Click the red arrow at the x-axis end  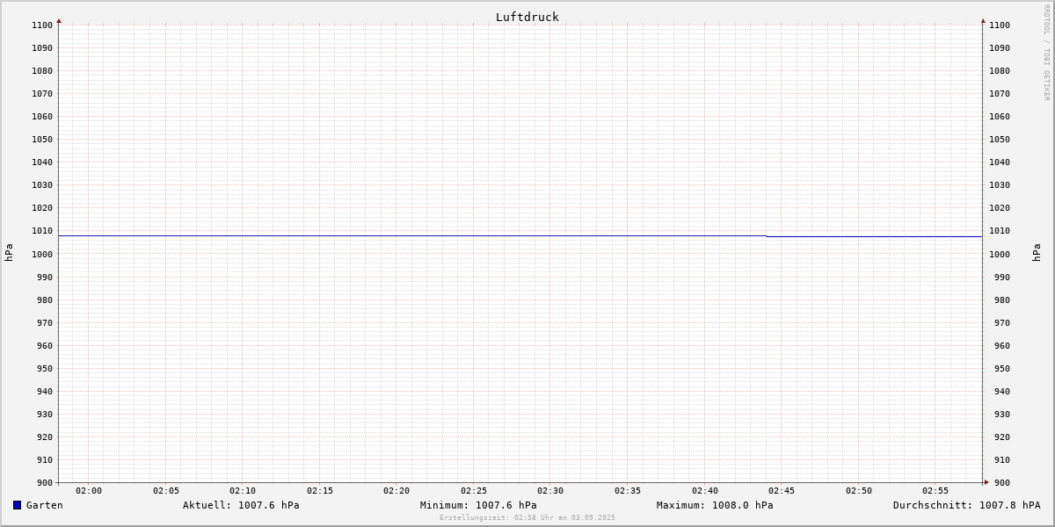[x=986, y=482]
